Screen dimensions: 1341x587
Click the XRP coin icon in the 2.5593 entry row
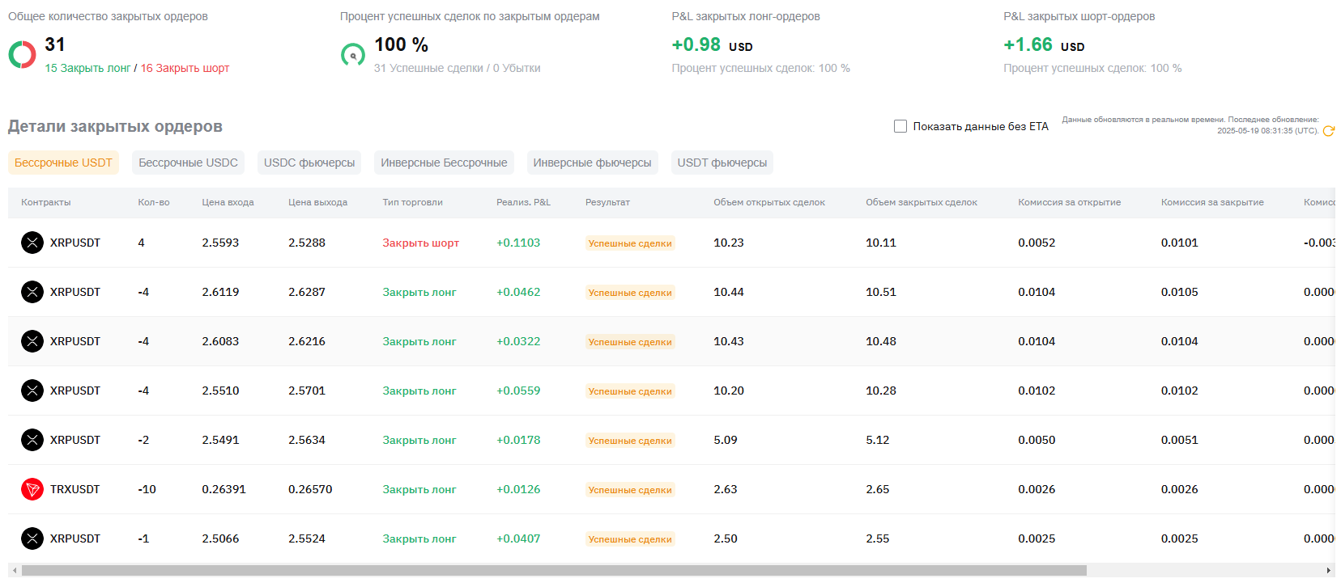tap(32, 243)
